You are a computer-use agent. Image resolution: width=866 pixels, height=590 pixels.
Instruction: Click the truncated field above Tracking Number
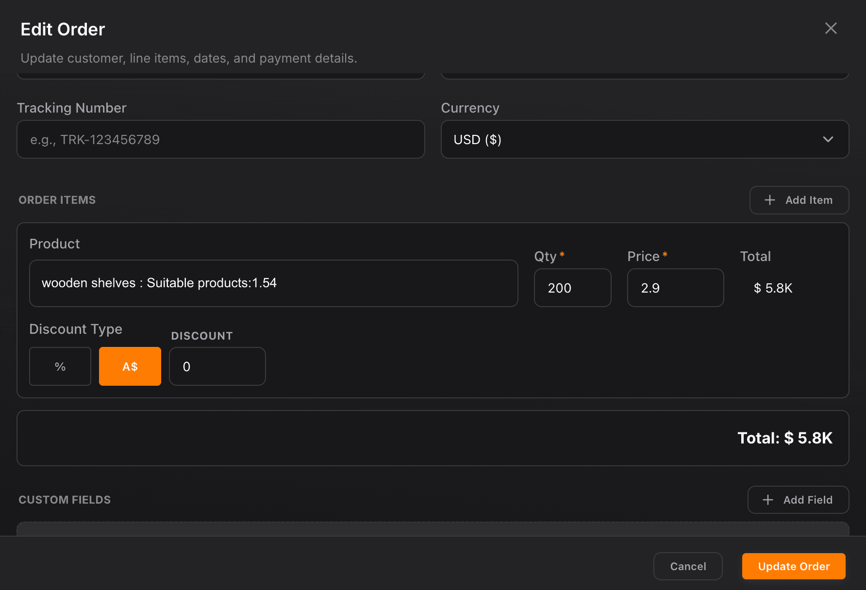(x=220, y=73)
